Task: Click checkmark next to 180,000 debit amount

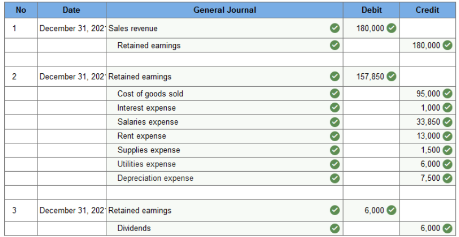Action: click(x=391, y=28)
